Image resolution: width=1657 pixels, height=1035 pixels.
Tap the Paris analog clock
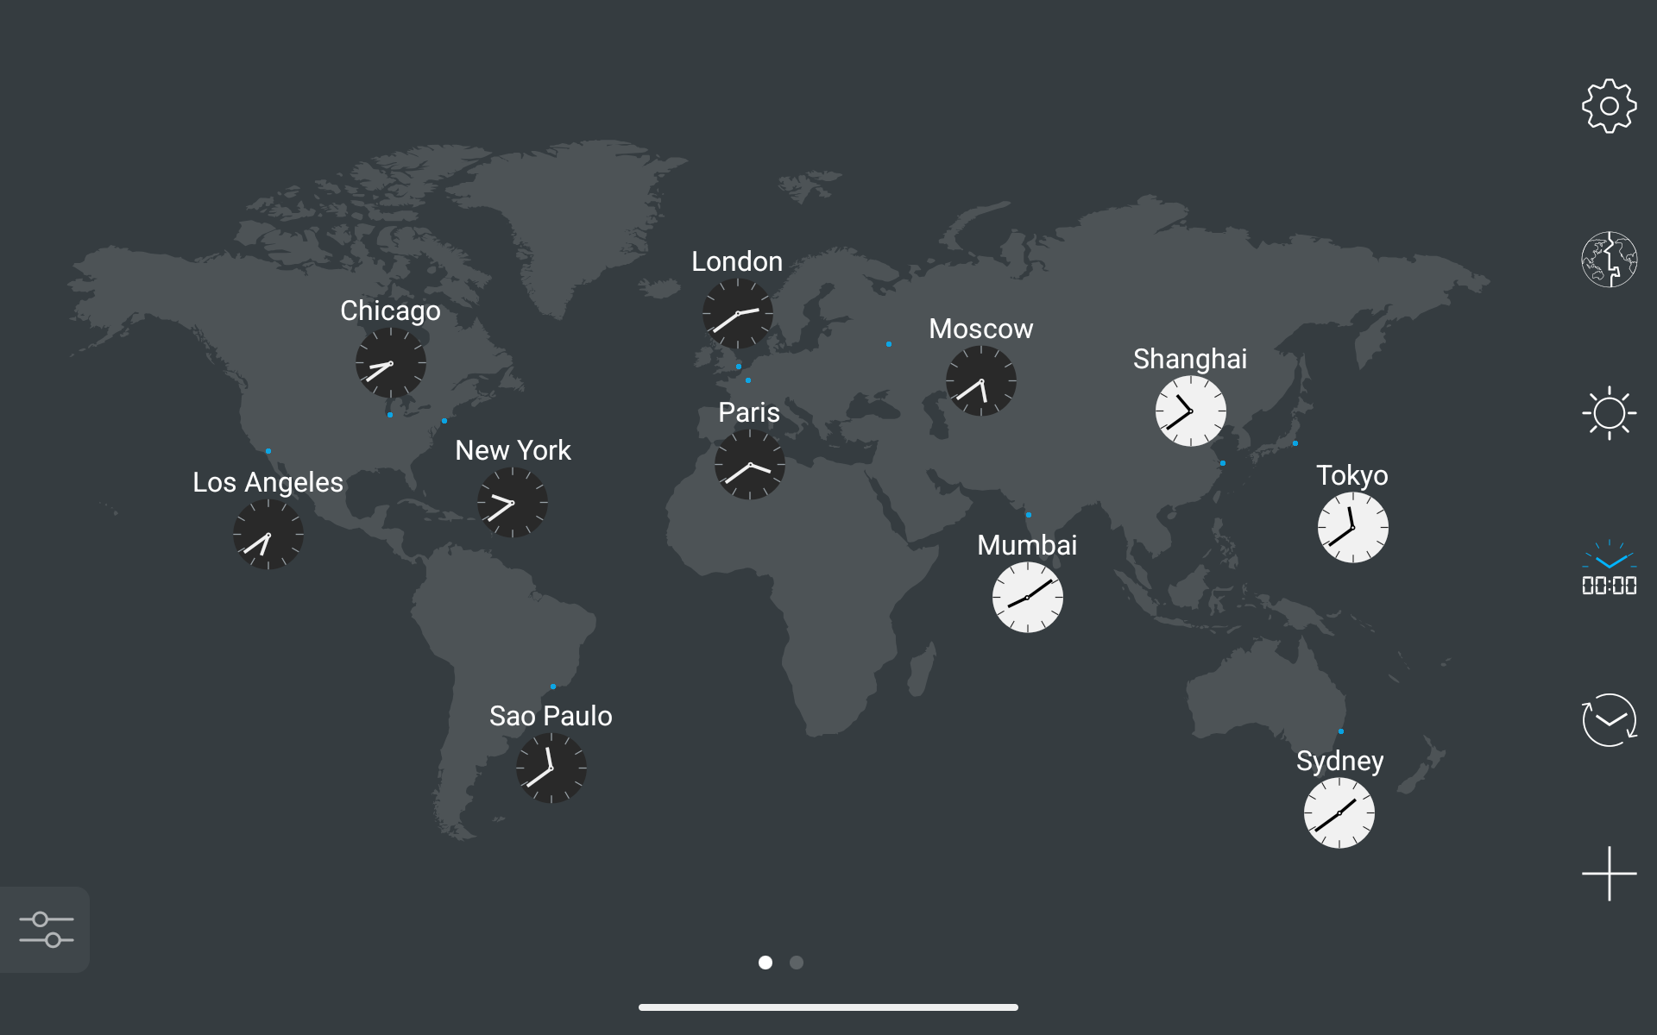click(750, 465)
